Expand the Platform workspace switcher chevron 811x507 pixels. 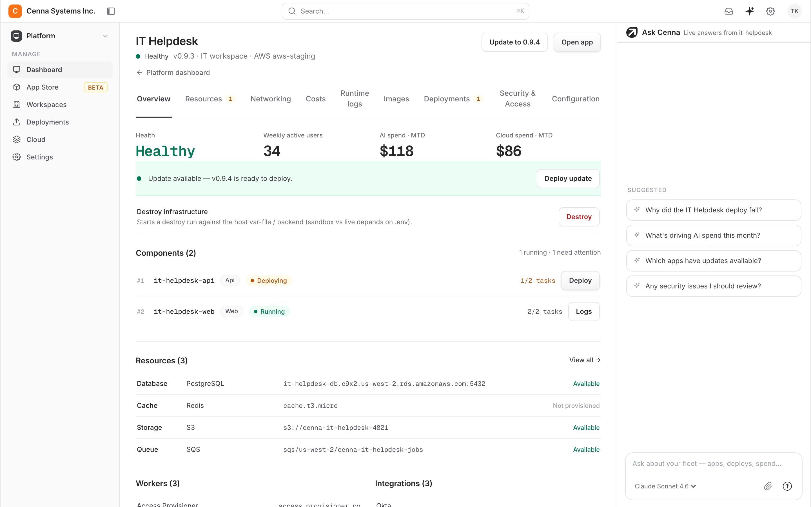pyautogui.click(x=105, y=36)
